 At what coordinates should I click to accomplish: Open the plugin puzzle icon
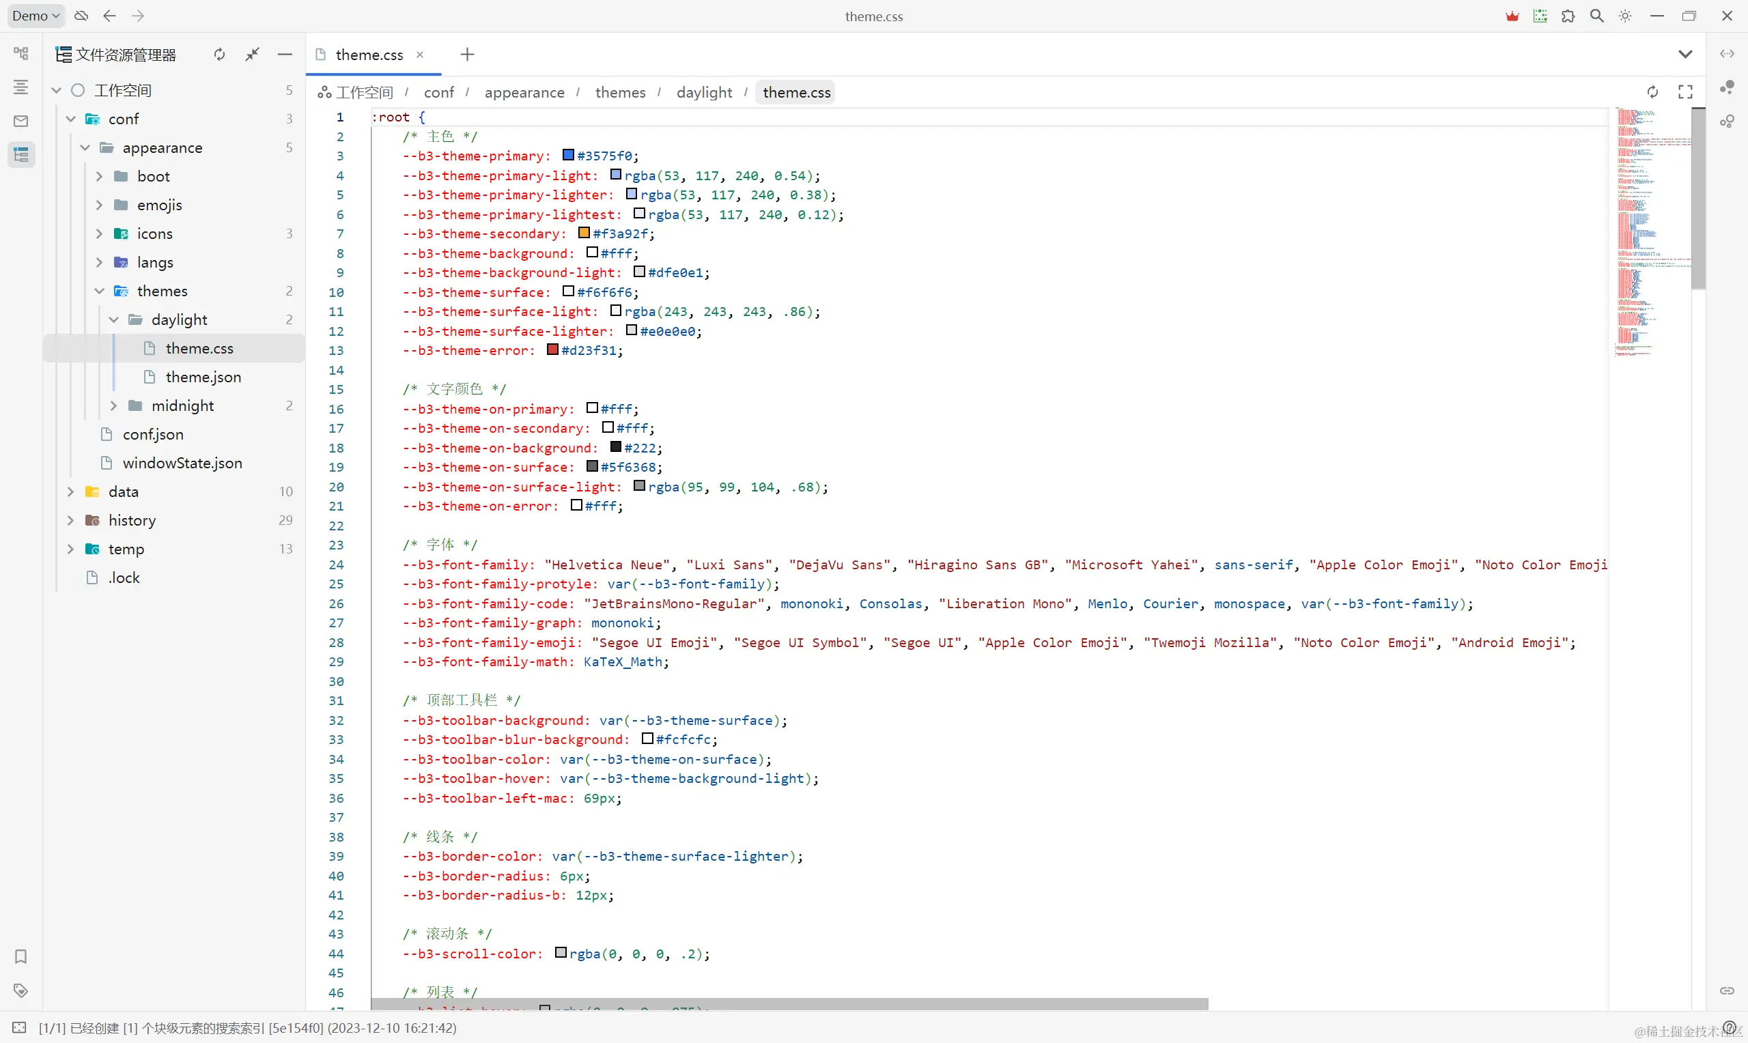1568,16
